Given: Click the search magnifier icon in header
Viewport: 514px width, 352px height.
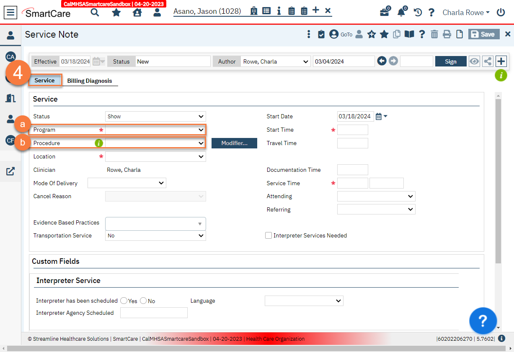Looking at the screenshot, I should pos(95,13).
